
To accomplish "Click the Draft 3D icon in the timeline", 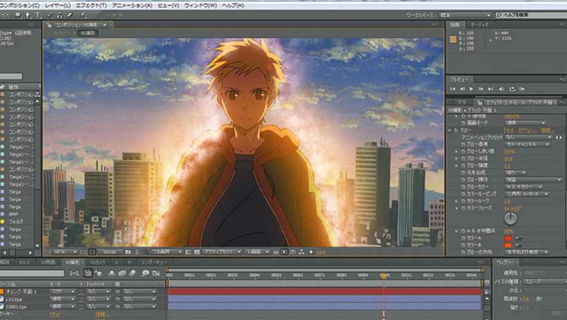I will tap(98, 273).
